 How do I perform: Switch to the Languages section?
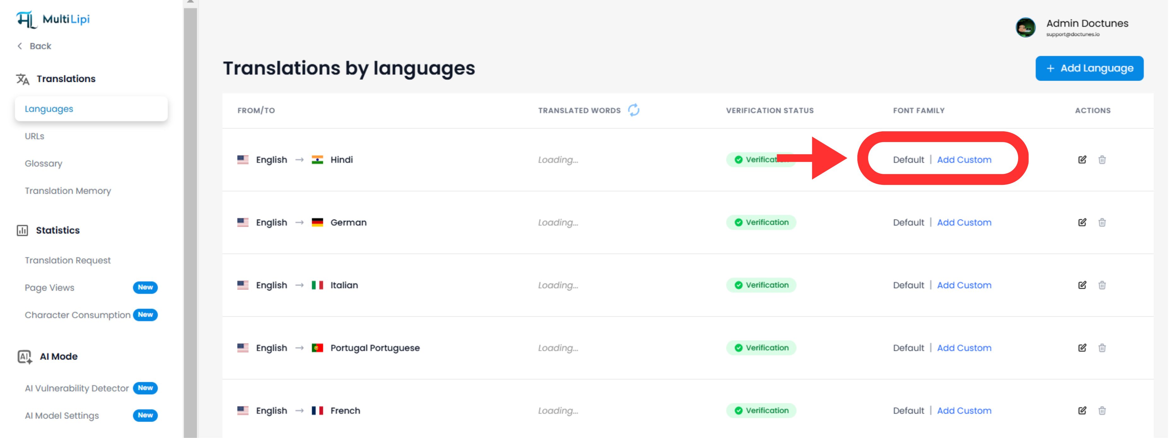[49, 108]
